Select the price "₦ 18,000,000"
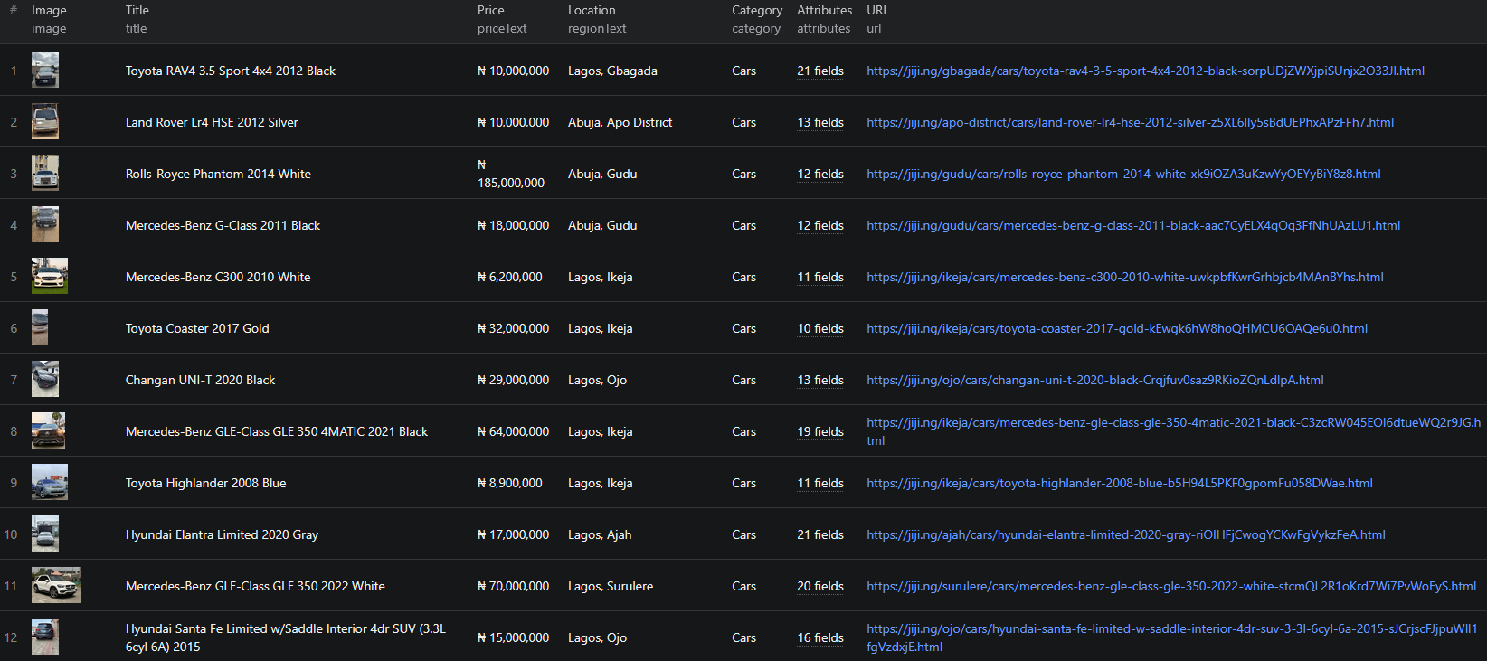This screenshot has width=1487, height=661. click(513, 225)
